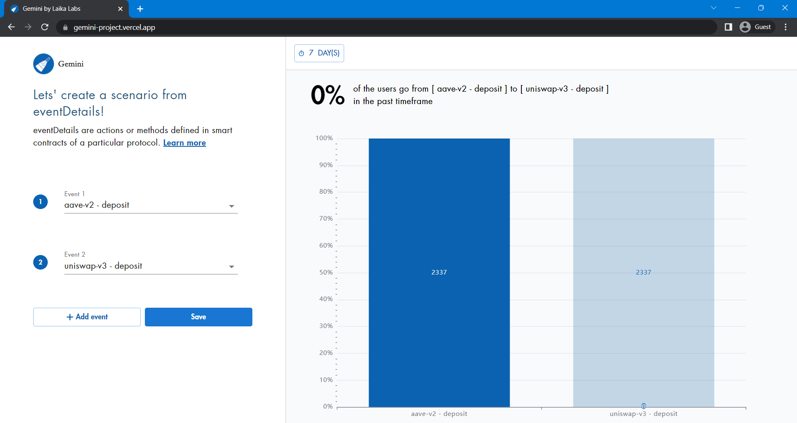The width and height of the screenshot is (797, 423).
Task: Minimize the browser window
Action: [x=737, y=8]
